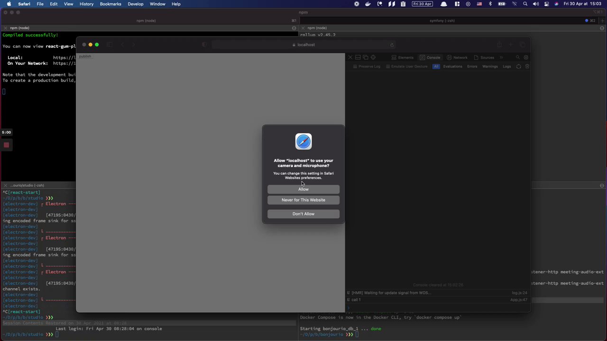Open the History menu

(86, 4)
